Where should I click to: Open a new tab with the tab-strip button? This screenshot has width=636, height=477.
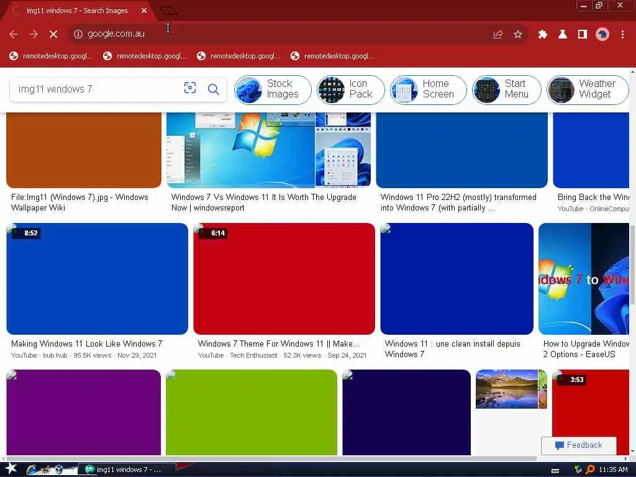pos(168,11)
